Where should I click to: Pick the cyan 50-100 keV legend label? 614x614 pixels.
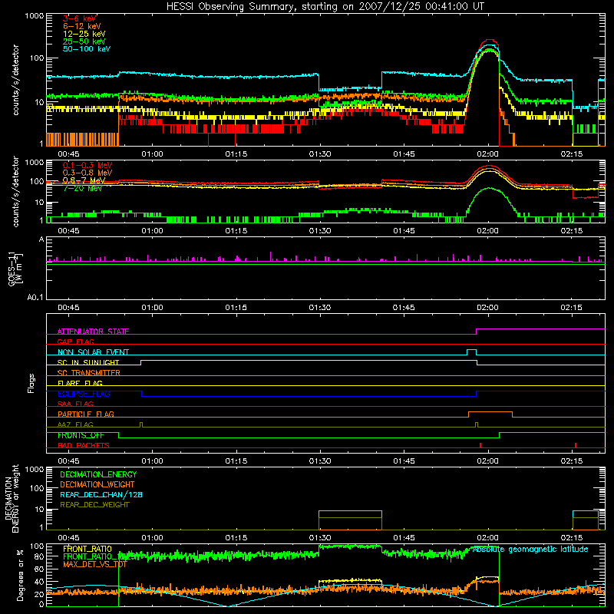86,49
